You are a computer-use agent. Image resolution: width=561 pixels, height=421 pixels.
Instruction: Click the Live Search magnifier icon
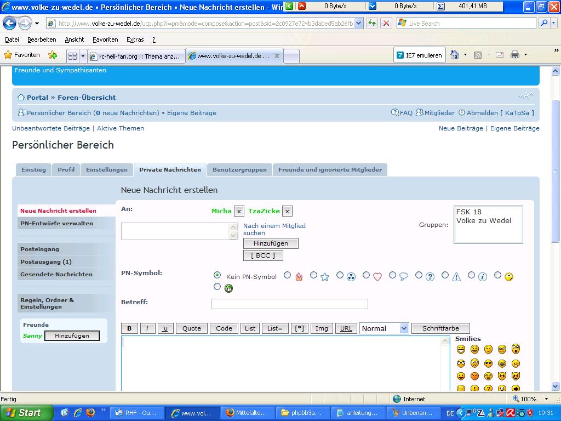544,24
